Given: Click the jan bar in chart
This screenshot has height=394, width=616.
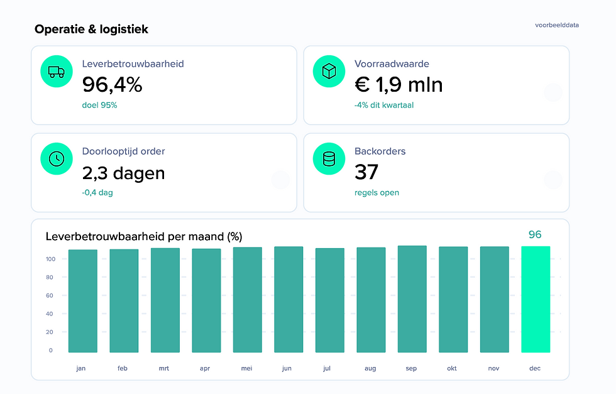Looking at the screenshot, I should pos(83,301).
